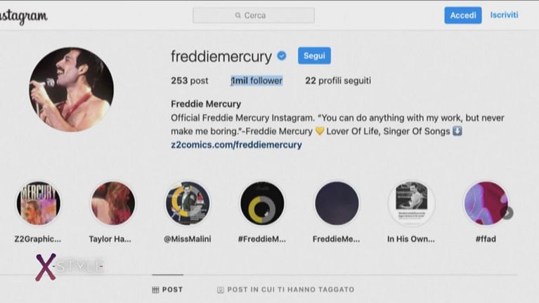Screen dimensions: 539x303
Task: Open the #FreddieM... highlight with yellow ring
Action: point(262,203)
